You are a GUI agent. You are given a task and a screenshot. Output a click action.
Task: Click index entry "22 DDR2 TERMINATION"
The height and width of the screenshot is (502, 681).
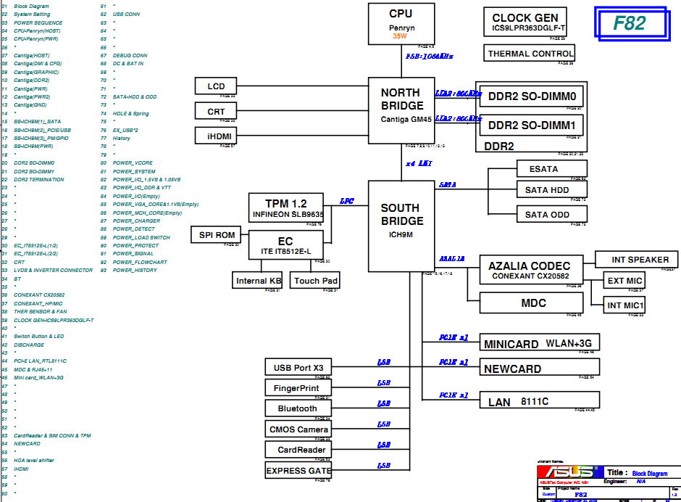tap(33, 180)
